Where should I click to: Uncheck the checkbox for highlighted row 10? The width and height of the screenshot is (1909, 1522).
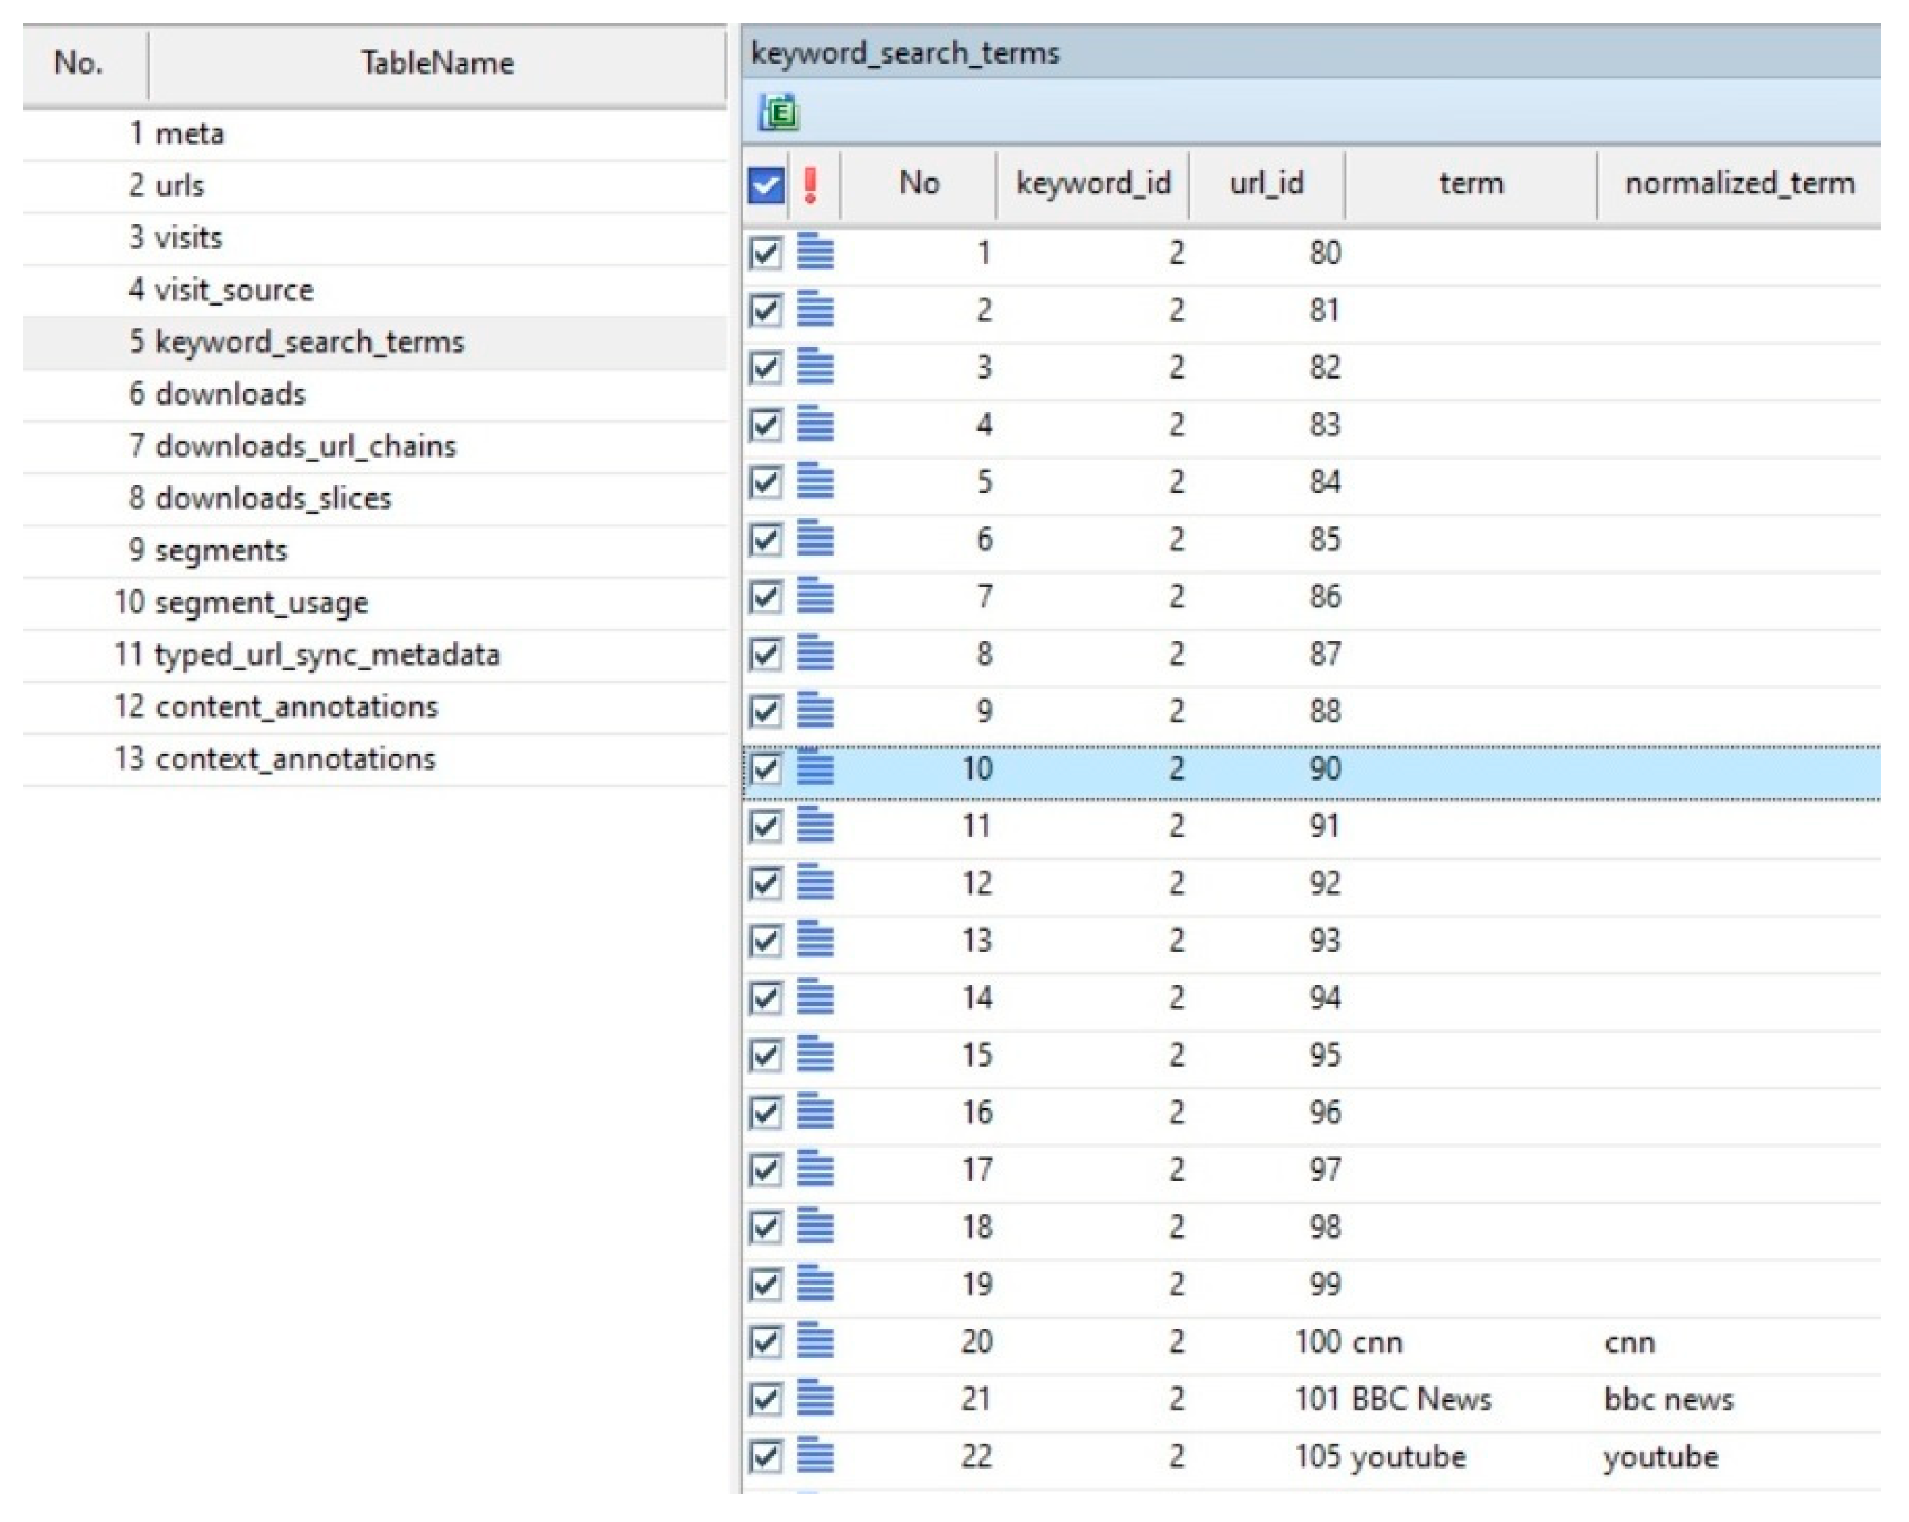tap(765, 768)
